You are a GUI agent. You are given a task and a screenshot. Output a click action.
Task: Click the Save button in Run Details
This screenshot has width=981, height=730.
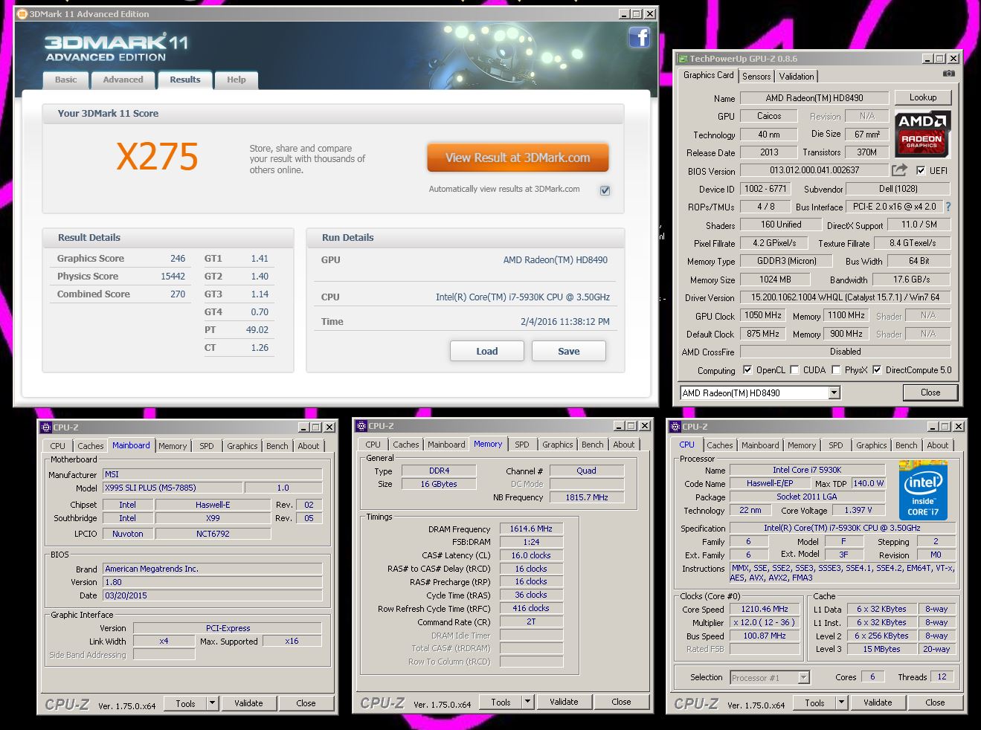pos(568,351)
